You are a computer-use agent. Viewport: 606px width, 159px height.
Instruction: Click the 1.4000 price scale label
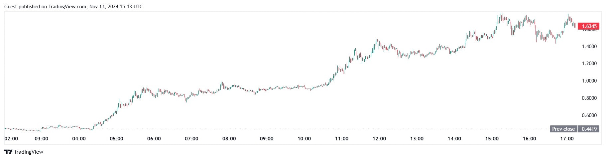point(589,47)
